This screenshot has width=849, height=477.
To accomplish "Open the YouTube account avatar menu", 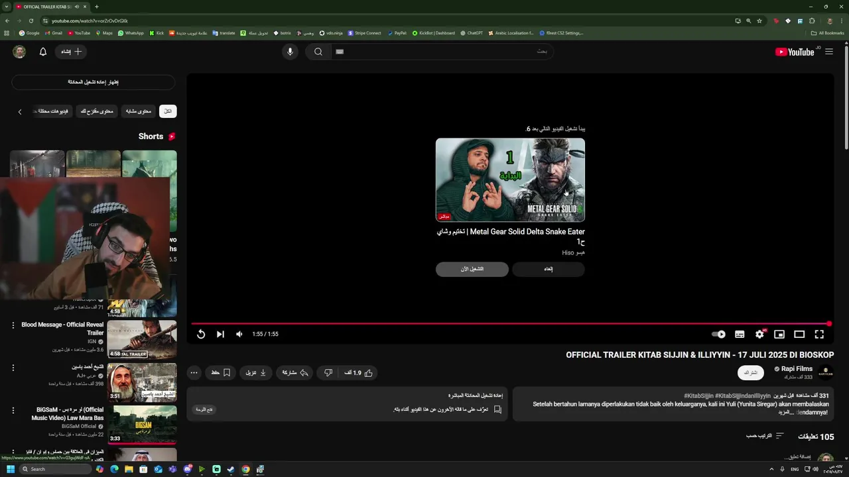I will pos(19,52).
